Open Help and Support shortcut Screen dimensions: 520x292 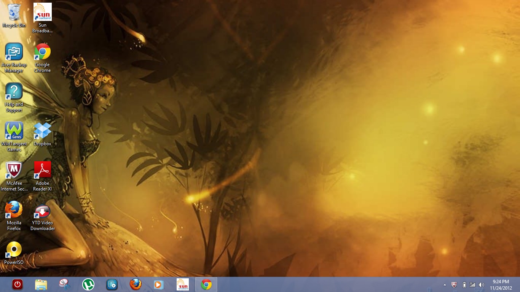[x=14, y=97]
